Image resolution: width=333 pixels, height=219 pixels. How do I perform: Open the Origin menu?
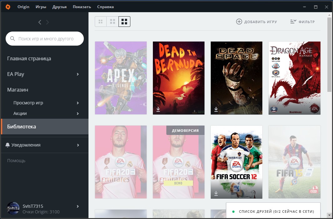click(23, 7)
